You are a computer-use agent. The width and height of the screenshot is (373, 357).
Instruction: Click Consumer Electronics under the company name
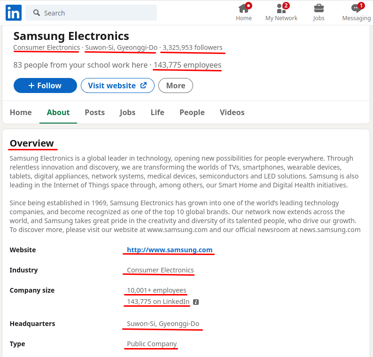(47, 47)
